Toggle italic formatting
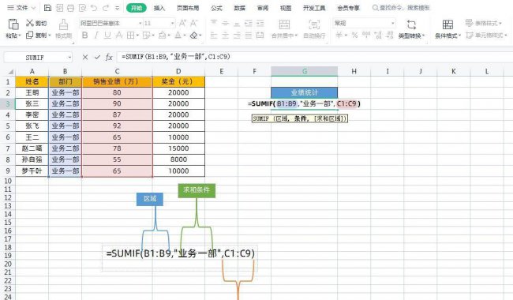 coord(96,35)
